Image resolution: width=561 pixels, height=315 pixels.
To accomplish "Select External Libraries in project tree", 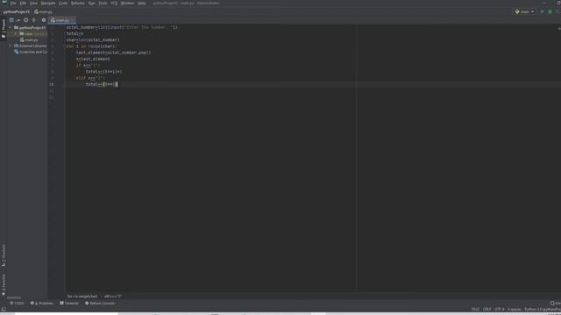I will (31, 45).
